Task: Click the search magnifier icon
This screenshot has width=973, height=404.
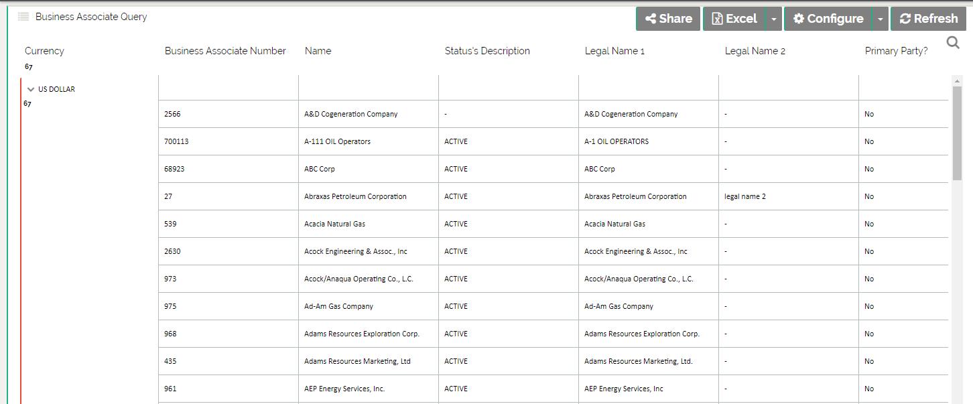Action: click(x=952, y=44)
